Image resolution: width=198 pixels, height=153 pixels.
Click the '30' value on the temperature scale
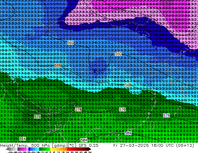[x=72, y=152]
